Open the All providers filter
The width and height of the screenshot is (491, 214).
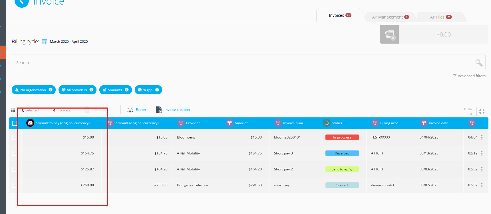(x=77, y=90)
